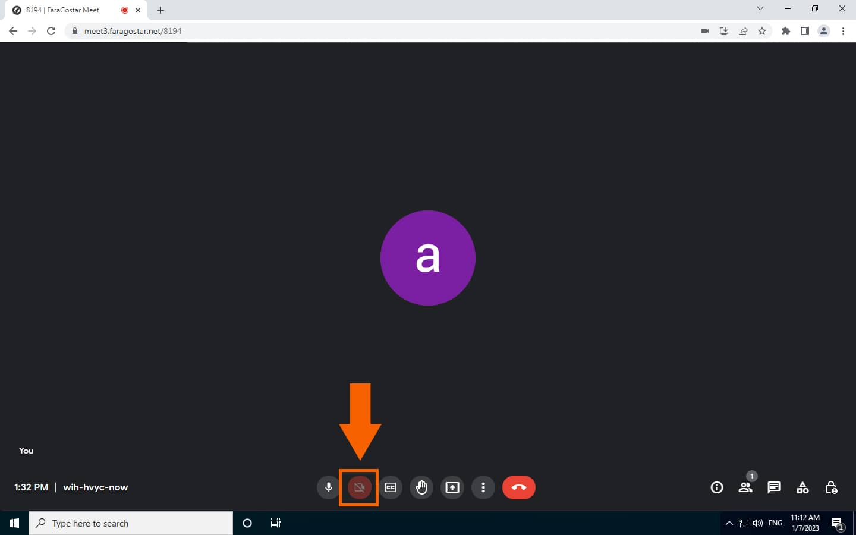Start presenting your screen
The width and height of the screenshot is (856, 535).
(x=452, y=487)
